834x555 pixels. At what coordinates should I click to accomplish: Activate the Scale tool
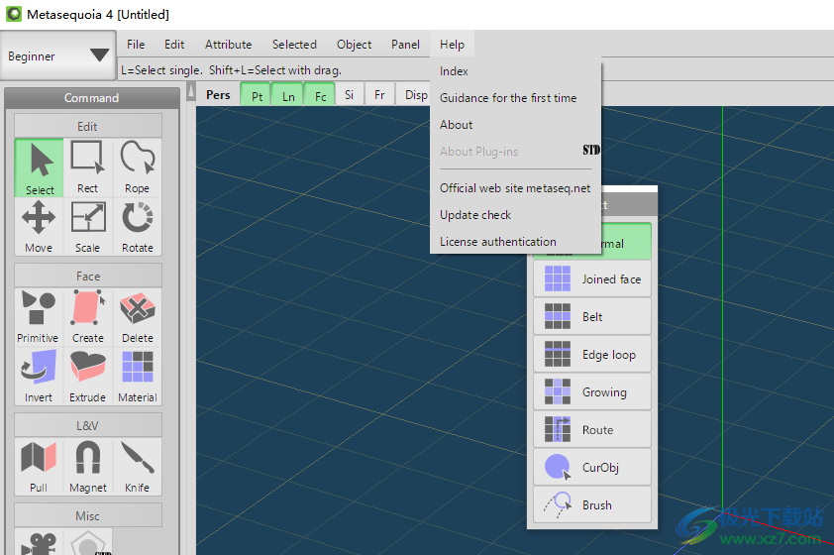tap(88, 227)
